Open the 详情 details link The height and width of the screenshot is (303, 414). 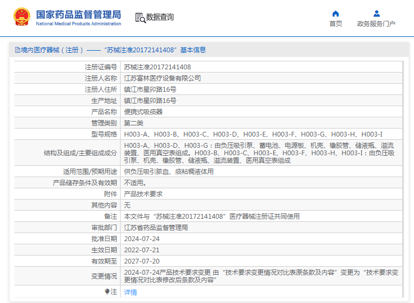[x=130, y=292]
